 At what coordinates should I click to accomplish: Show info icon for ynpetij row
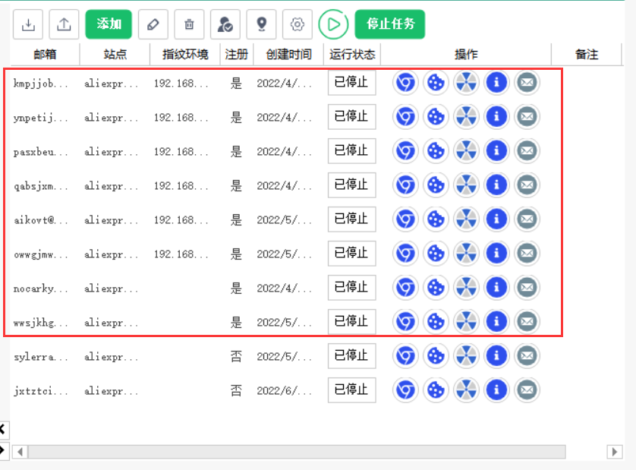496,117
